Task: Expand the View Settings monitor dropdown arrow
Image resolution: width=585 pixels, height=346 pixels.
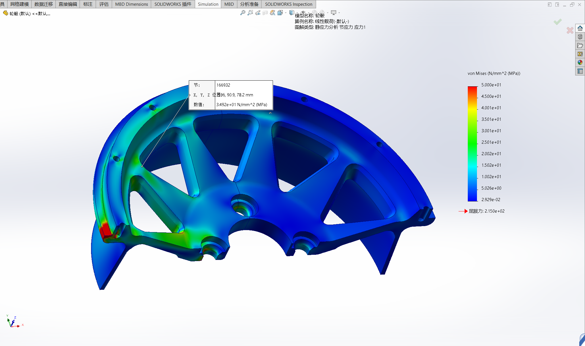Action: click(339, 13)
